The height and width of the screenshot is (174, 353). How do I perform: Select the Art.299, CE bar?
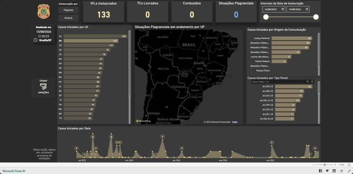285,105
